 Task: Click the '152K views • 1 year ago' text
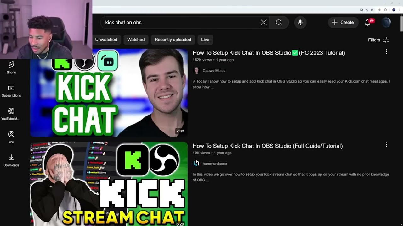(213, 60)
